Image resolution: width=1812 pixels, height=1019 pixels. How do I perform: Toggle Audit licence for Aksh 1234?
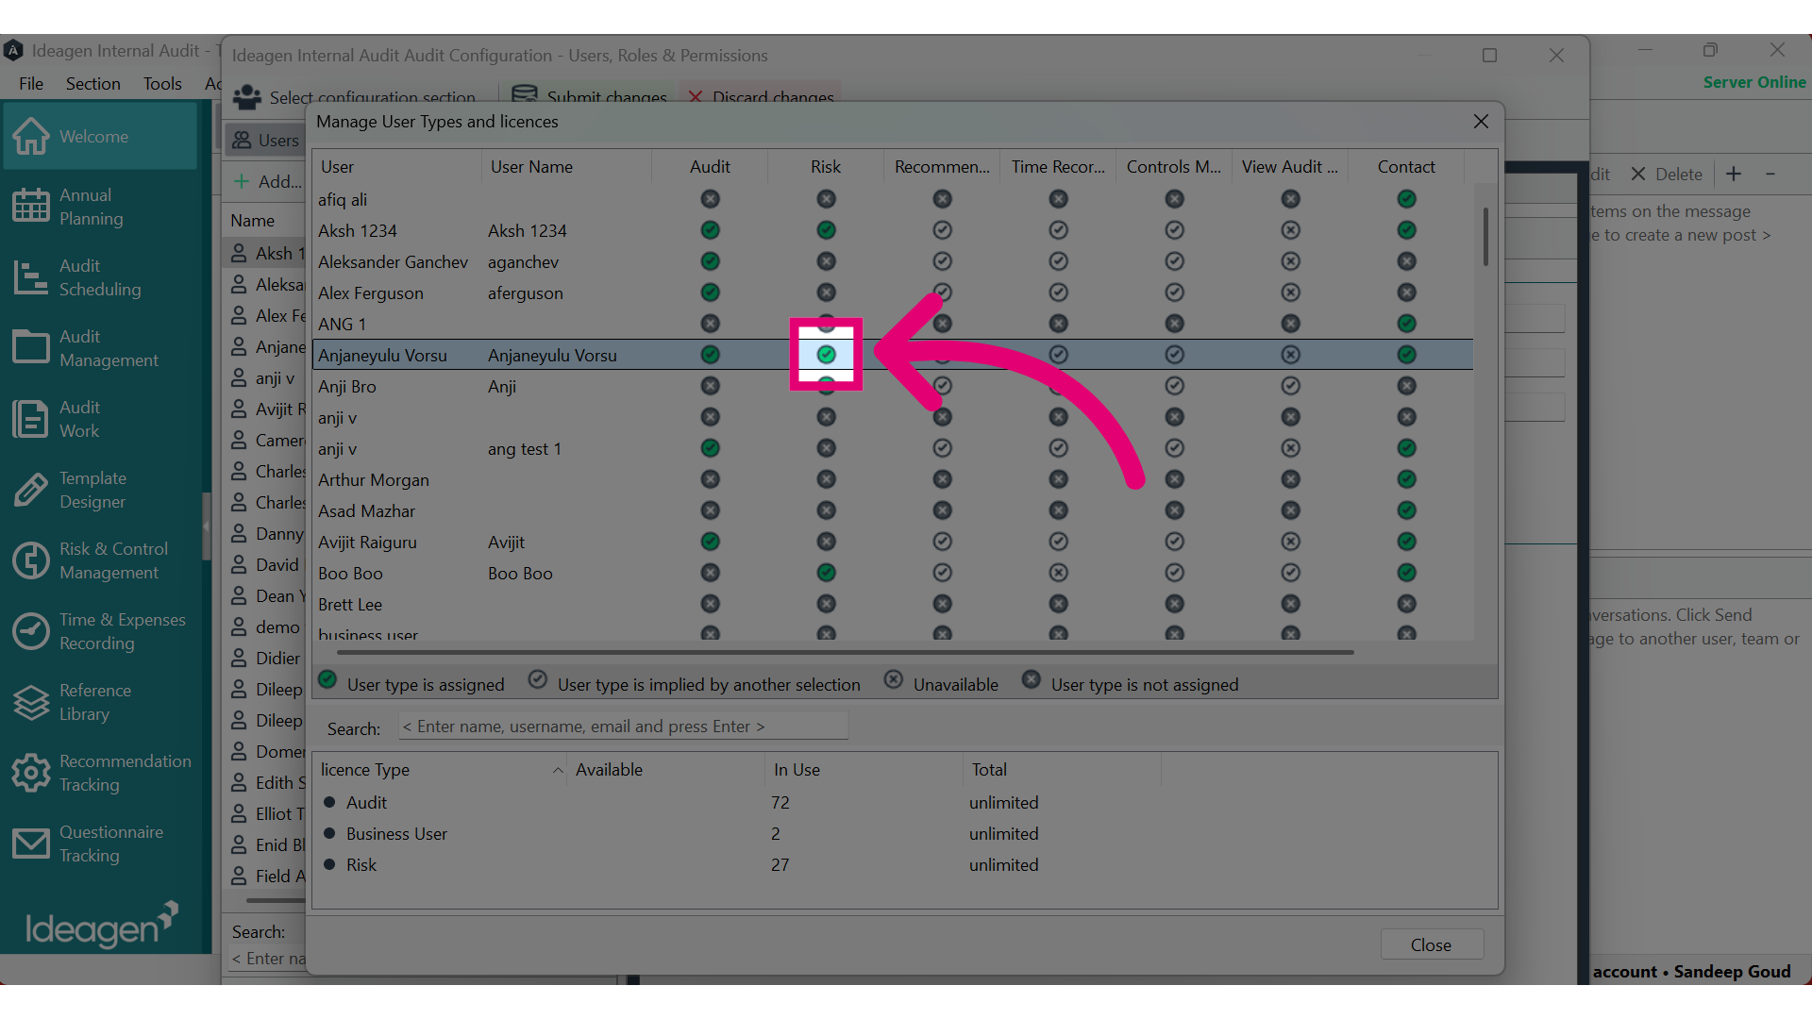coord(711,230)
